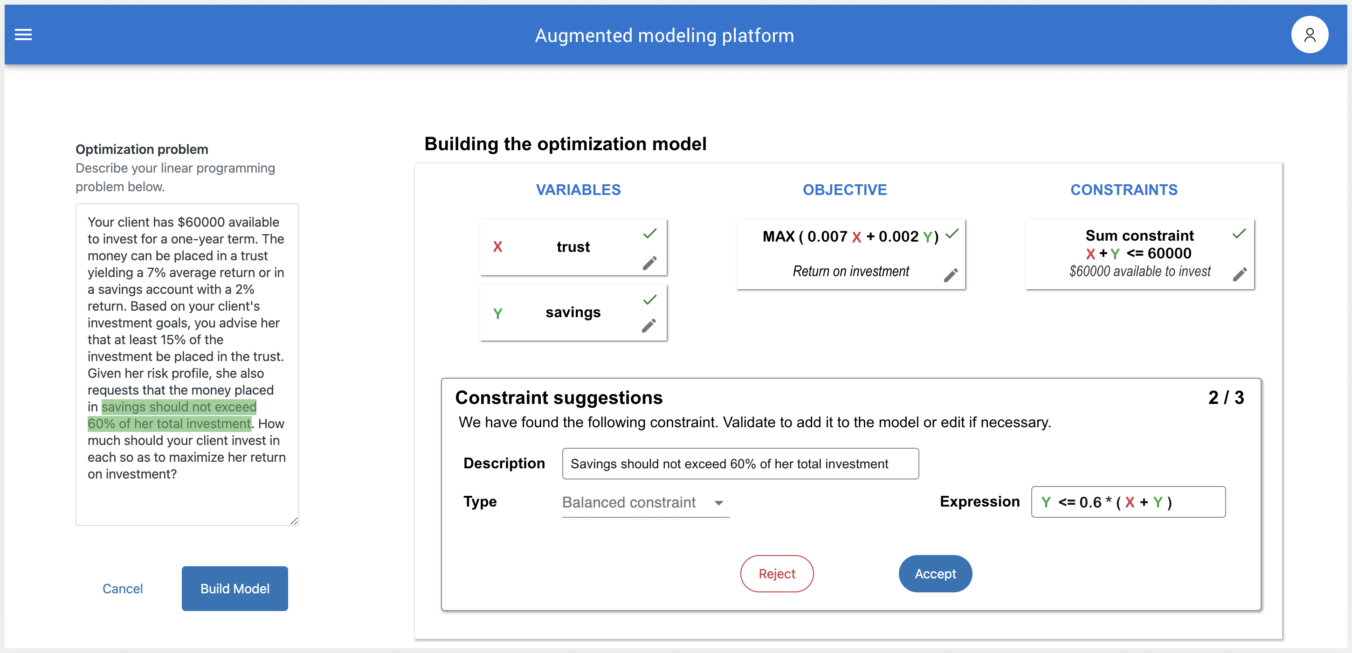This screenshot has height=653, width=1352.
Task: Select the CONSTRAINTS section heading
Action: (x=1124, y=189)
